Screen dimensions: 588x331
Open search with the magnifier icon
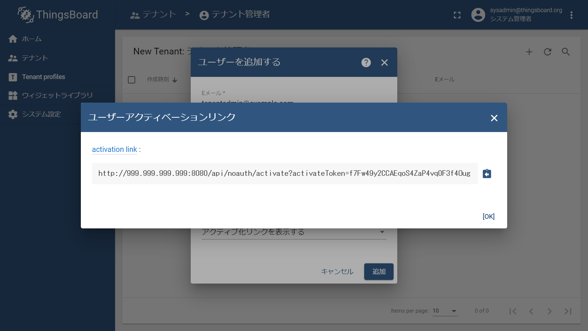tap(566, 52)
